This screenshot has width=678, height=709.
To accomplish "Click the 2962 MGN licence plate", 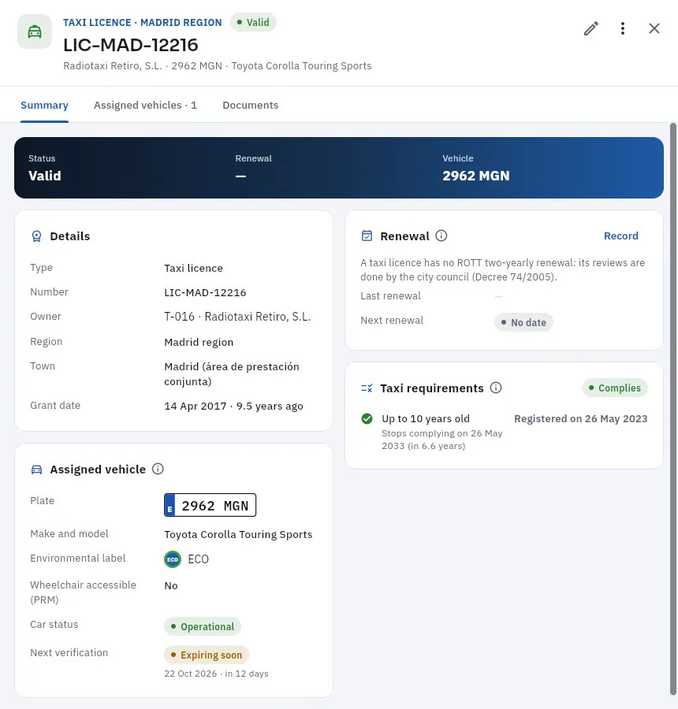I will (x=210, y=505).
